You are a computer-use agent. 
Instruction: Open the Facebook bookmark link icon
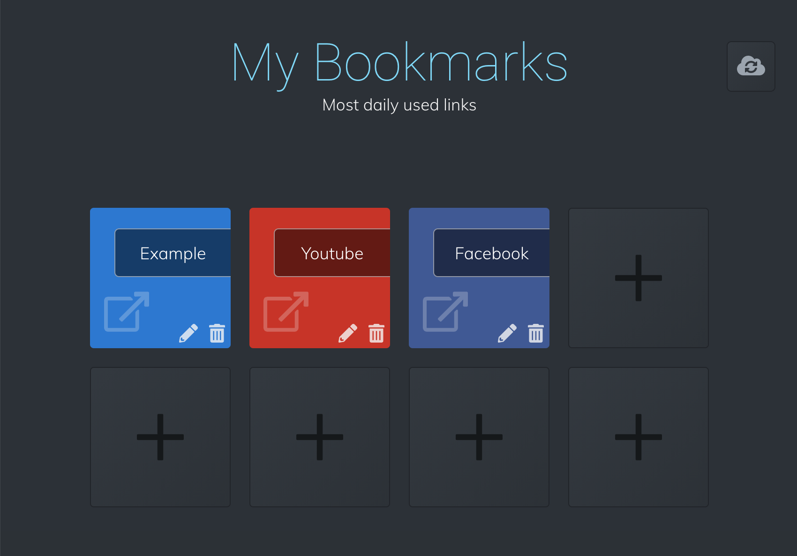pyautogui.click(x=445, y=312)
